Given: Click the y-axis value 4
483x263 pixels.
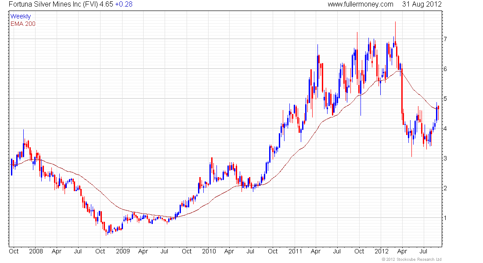Looking at the screenshot, I should click(x=445, y=128).
